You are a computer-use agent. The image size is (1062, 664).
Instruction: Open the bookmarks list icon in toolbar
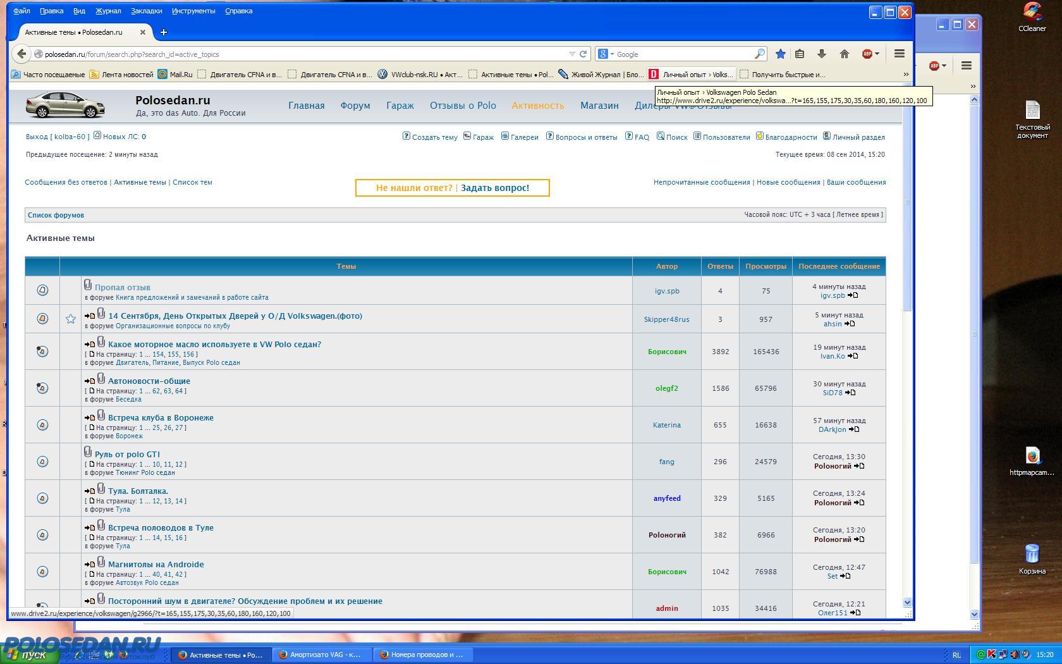(x=800, y=54)
